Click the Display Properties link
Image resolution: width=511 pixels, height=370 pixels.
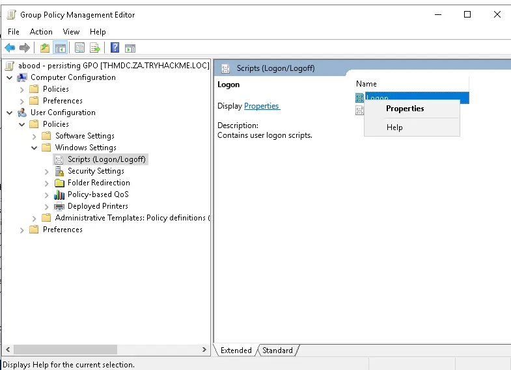(x=262, y=106)
